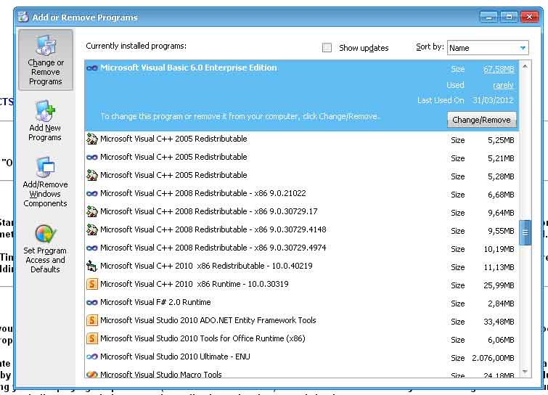The image size is (548, 395).
Task: Open the 67,58MB size link
Action: coord(499,69)
